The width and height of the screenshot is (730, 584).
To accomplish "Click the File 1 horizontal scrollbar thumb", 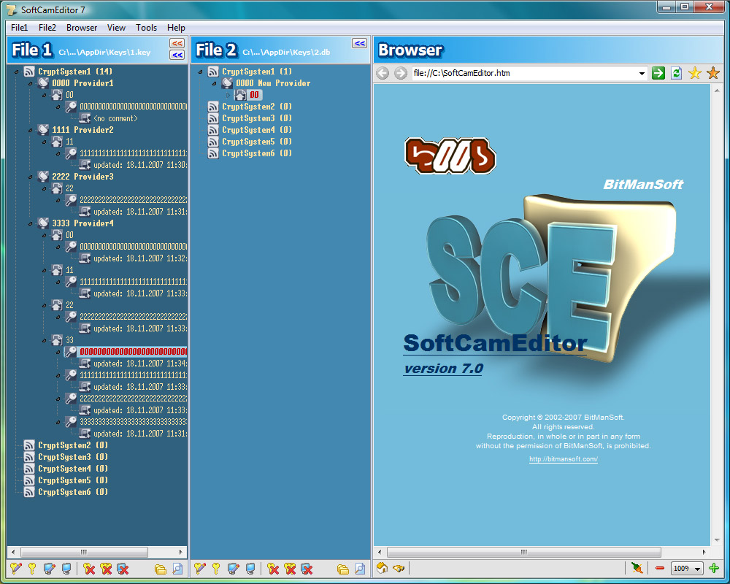I will click(x=84, y=552).
